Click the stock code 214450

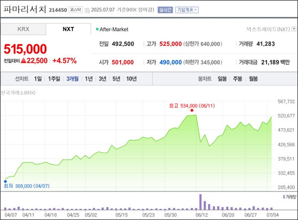pos(58,10)
